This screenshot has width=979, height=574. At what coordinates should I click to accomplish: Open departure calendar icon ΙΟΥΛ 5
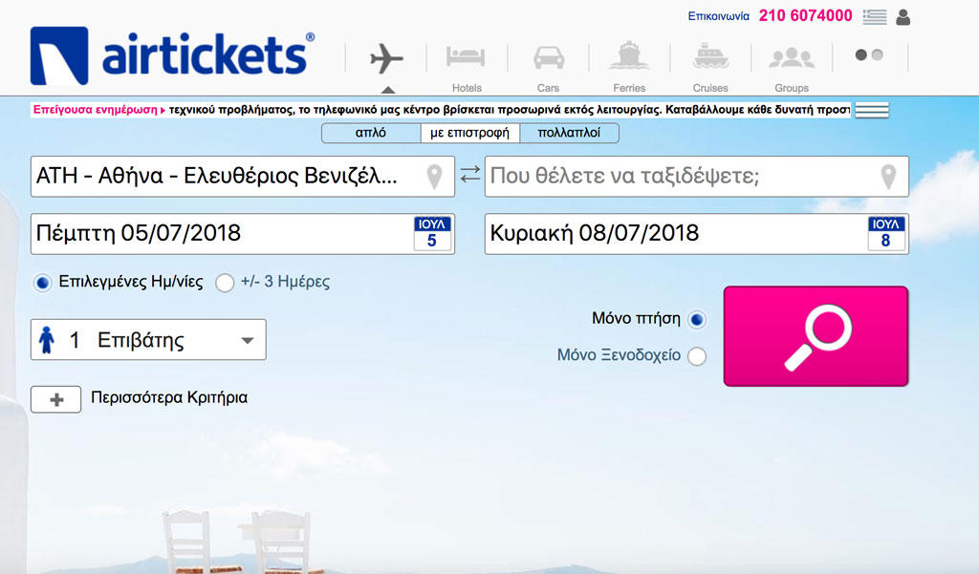[x=432, y=233]
